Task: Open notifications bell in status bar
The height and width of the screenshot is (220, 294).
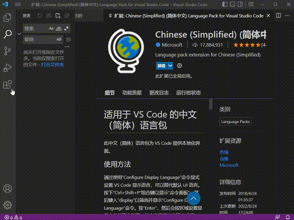Action: coord(288,217)
